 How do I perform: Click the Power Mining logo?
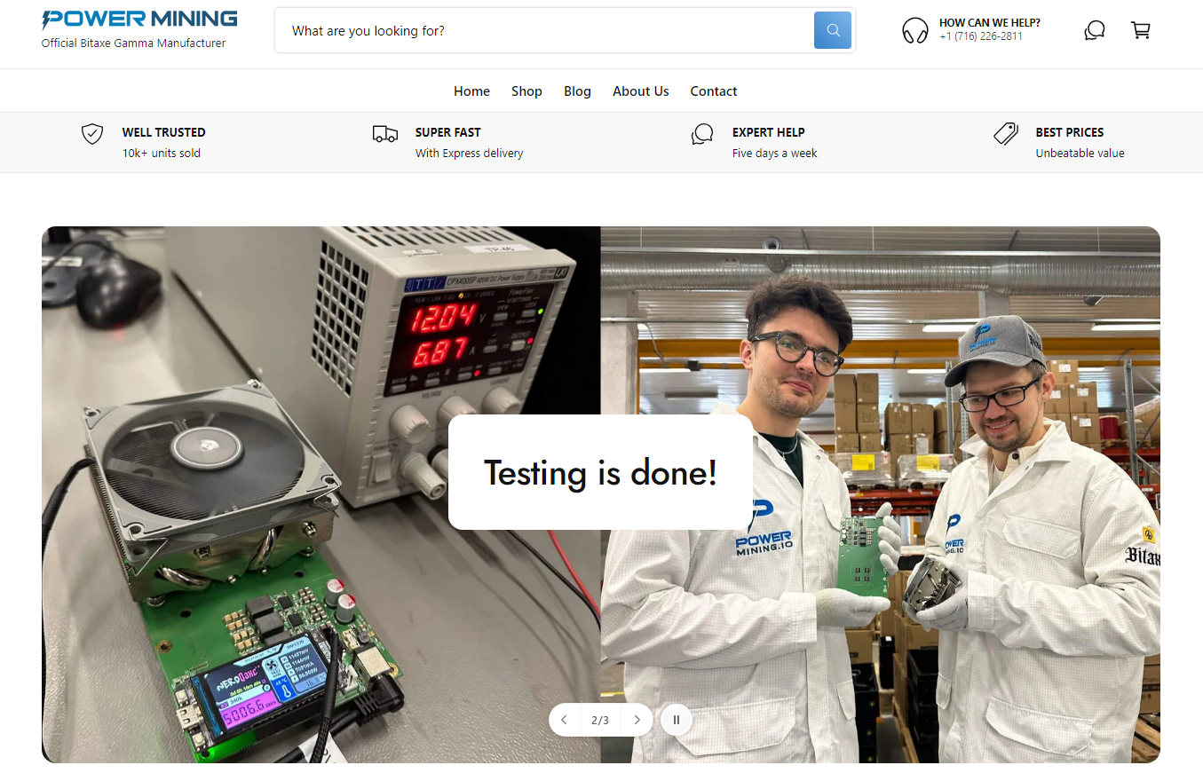coord(139,20)
